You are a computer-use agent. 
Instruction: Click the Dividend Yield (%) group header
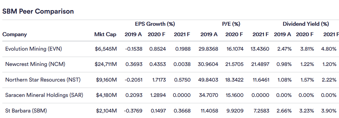click(306, 24)
